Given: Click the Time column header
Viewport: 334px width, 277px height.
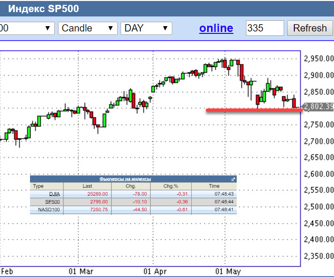Looking at the screenshot, I should (x=213, y=186).
